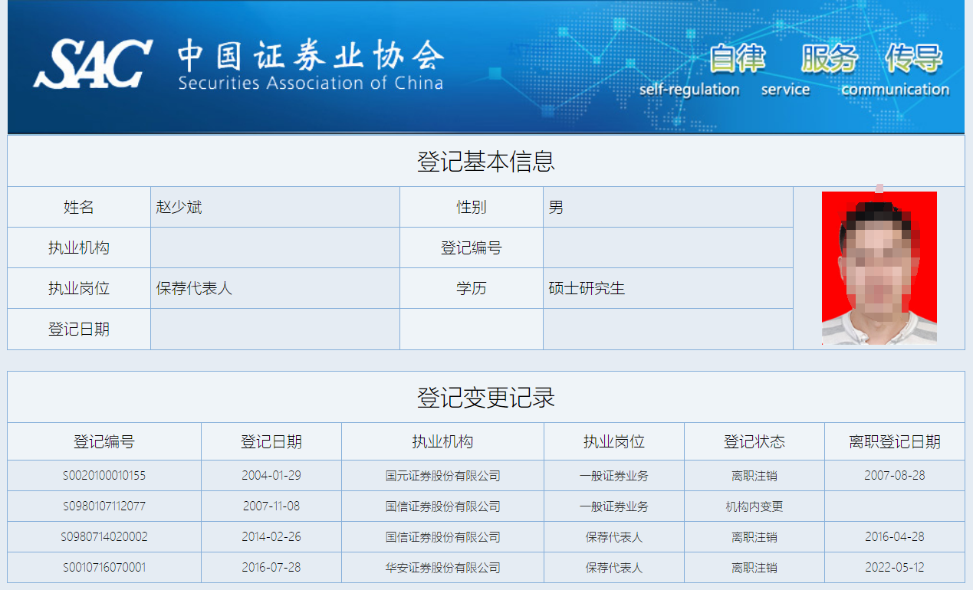Click the SAC logo in the banner
The width and height of the screenshot is (973, 590).
[93, 64]
